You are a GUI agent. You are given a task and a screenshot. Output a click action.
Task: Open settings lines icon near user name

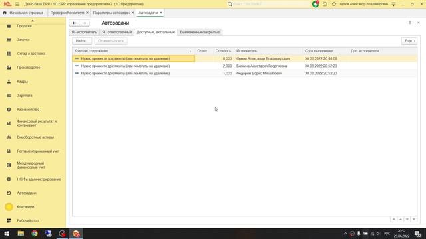coord(393,4)
